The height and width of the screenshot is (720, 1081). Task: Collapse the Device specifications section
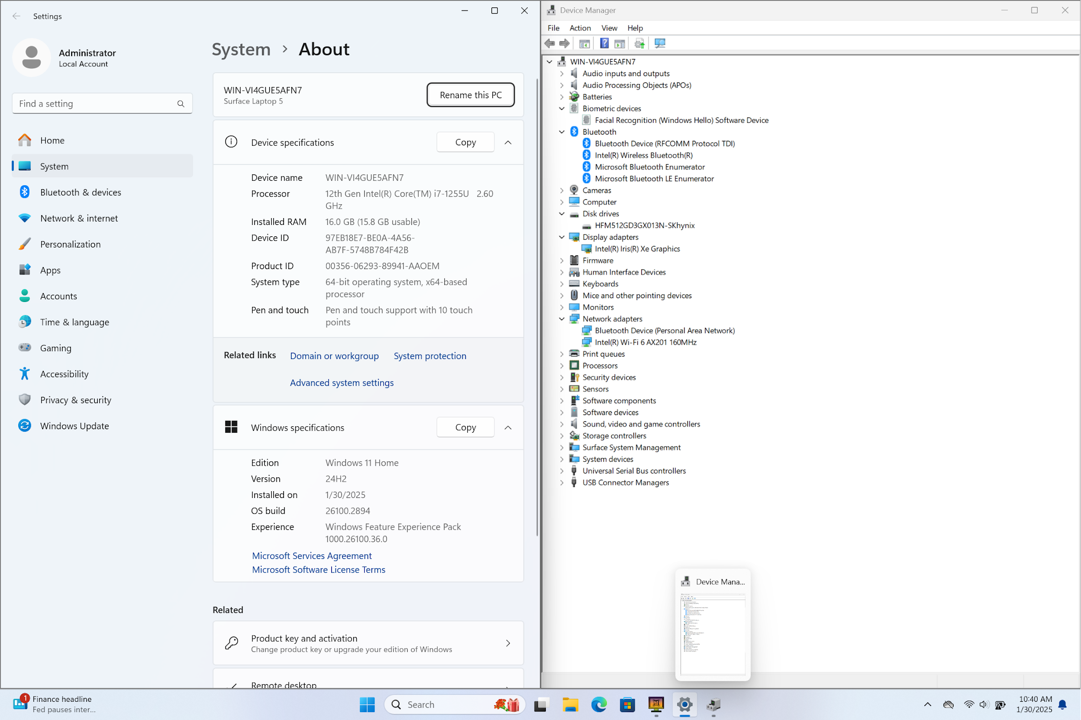click(508, 142)
